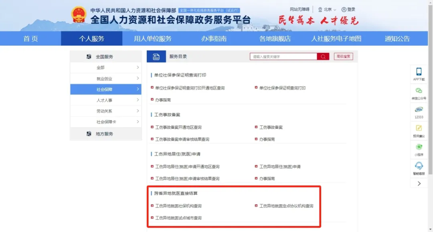Open the 12333 hotline shortcut
This screenshot has width=433, height=232.
(x=419, y=112)
